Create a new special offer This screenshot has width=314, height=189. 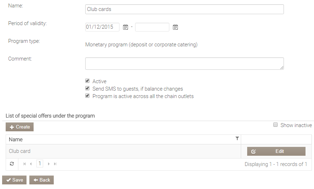click(x=20, y=127)
